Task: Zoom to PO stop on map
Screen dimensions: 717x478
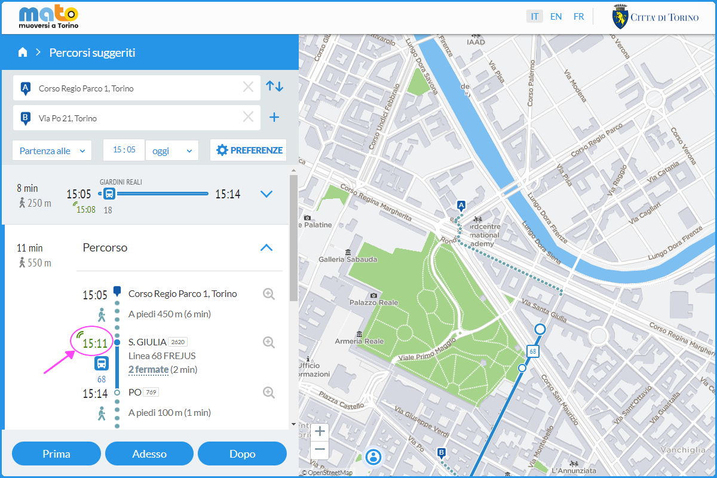Action: 269,393
